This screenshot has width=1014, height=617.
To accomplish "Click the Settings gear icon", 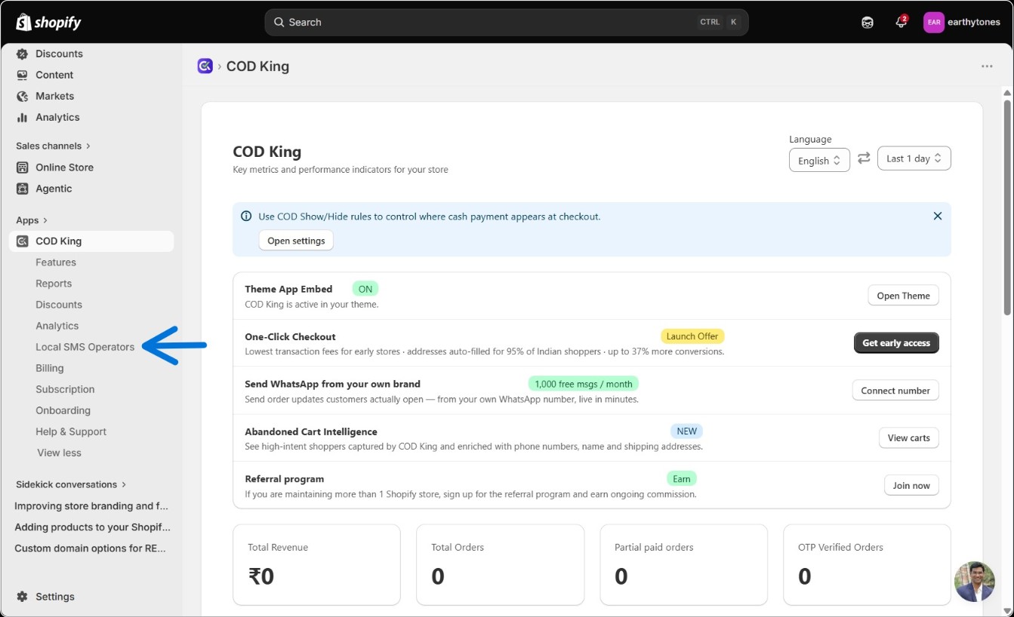I will [22, 597].
